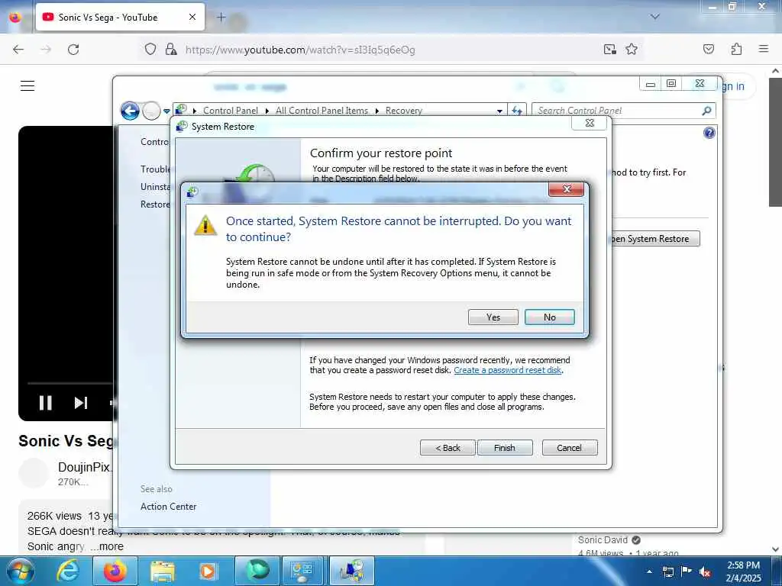Screen dimensions: 782x586
Task: Show hidden system tray icons
Action: [649, 572]
